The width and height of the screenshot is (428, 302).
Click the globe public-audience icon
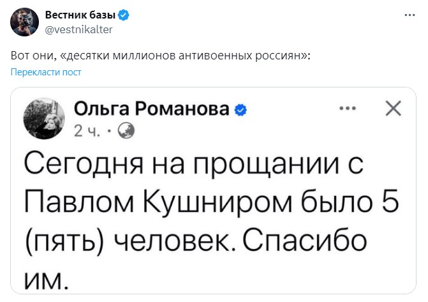127,132
